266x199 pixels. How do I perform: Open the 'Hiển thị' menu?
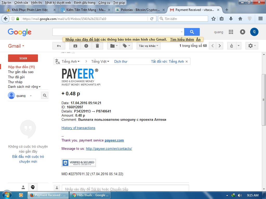click(37, 3)
